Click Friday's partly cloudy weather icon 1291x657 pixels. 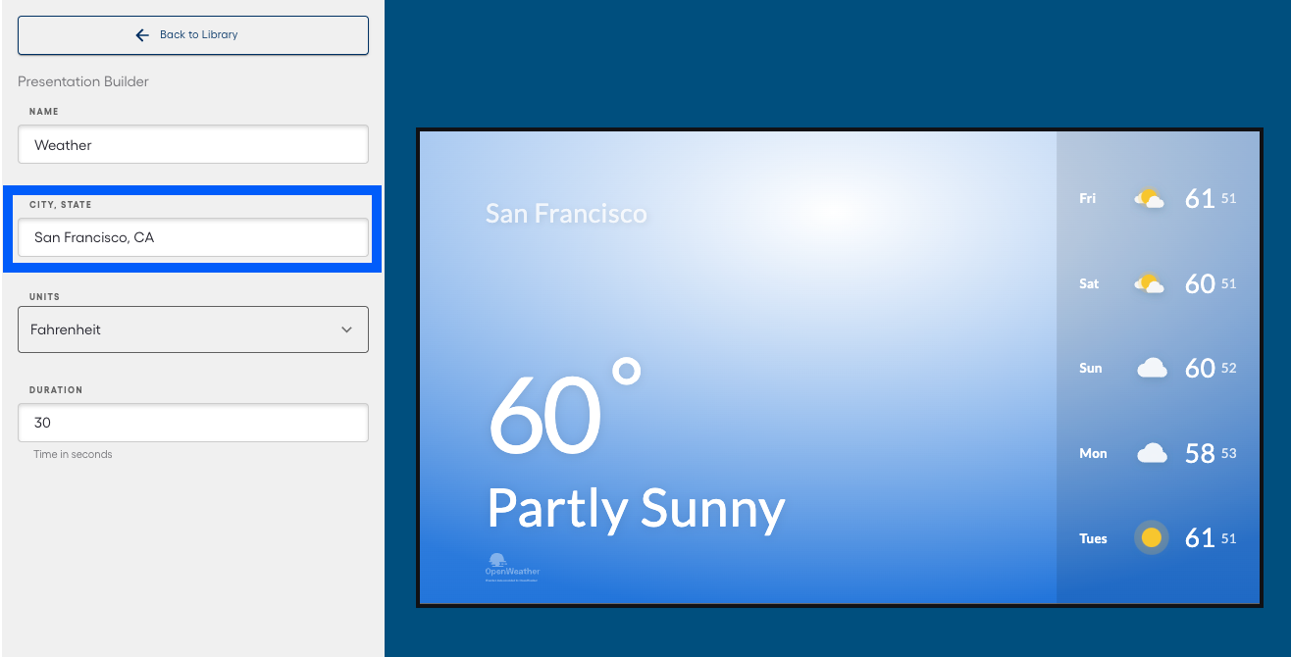[x=1149, y=198]
